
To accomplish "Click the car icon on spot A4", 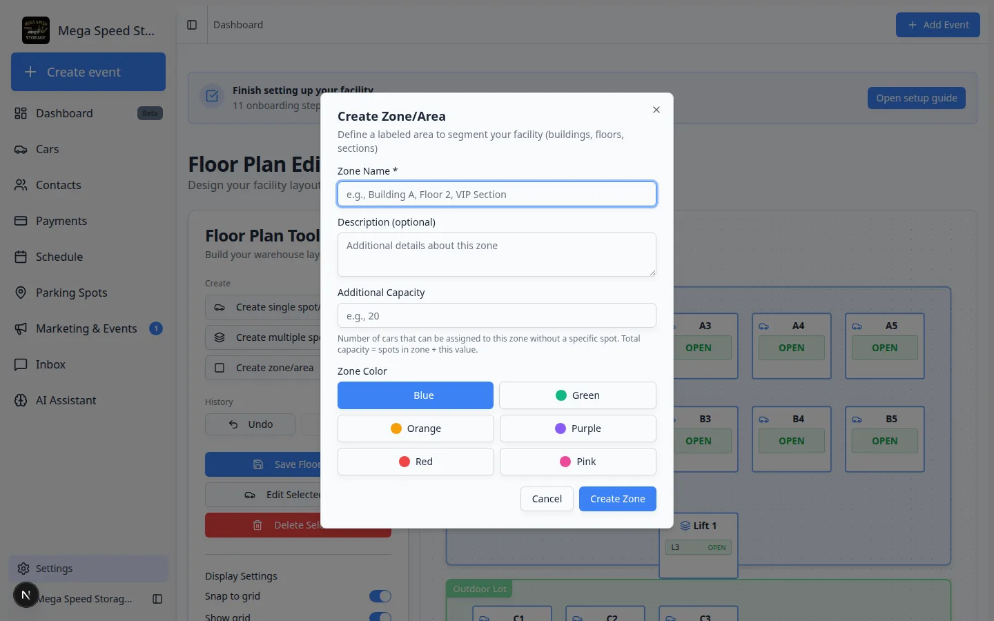I will click(763, 326).
